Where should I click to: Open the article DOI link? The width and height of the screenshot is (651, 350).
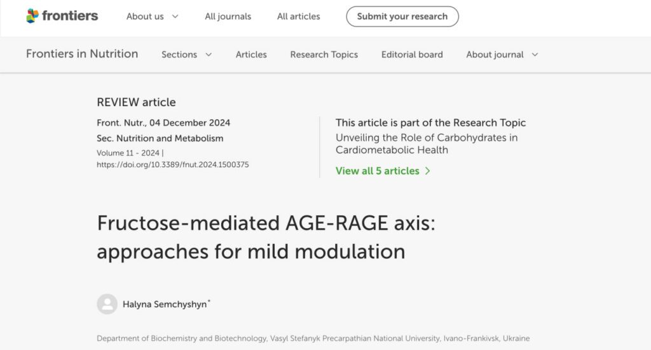tap(172, 165)
